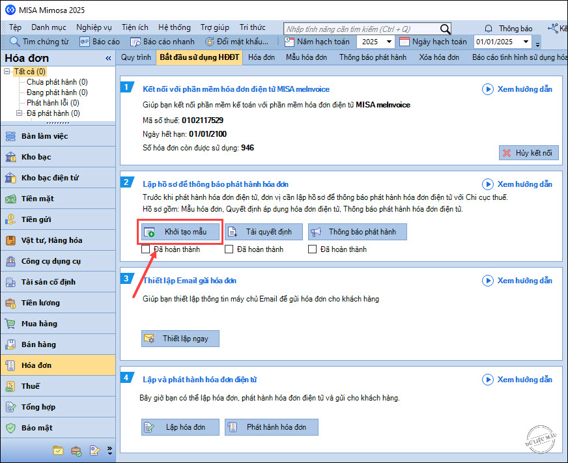
Task: Switch to the Thông báo phát hành tab
Action: tap(373, 57)
